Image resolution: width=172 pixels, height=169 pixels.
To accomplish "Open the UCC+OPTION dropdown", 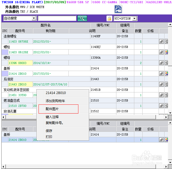I will coord(135,18).
